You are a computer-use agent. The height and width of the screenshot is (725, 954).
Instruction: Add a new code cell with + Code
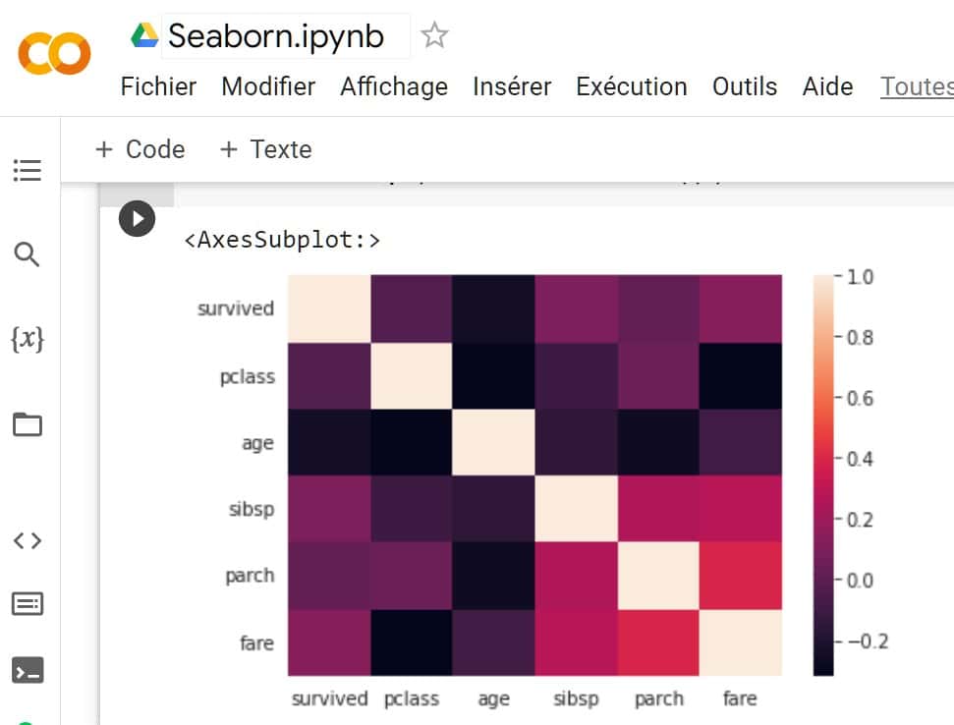pyautogui.click(x=139, y=149)
